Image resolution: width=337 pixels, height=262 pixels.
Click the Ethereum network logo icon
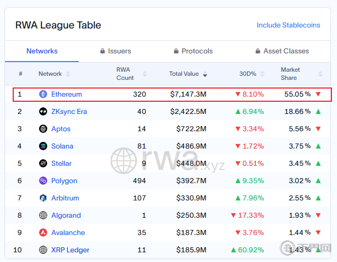pos(43,94)
